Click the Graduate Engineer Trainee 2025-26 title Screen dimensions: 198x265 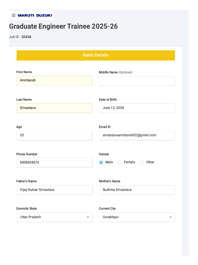[63, 26]
